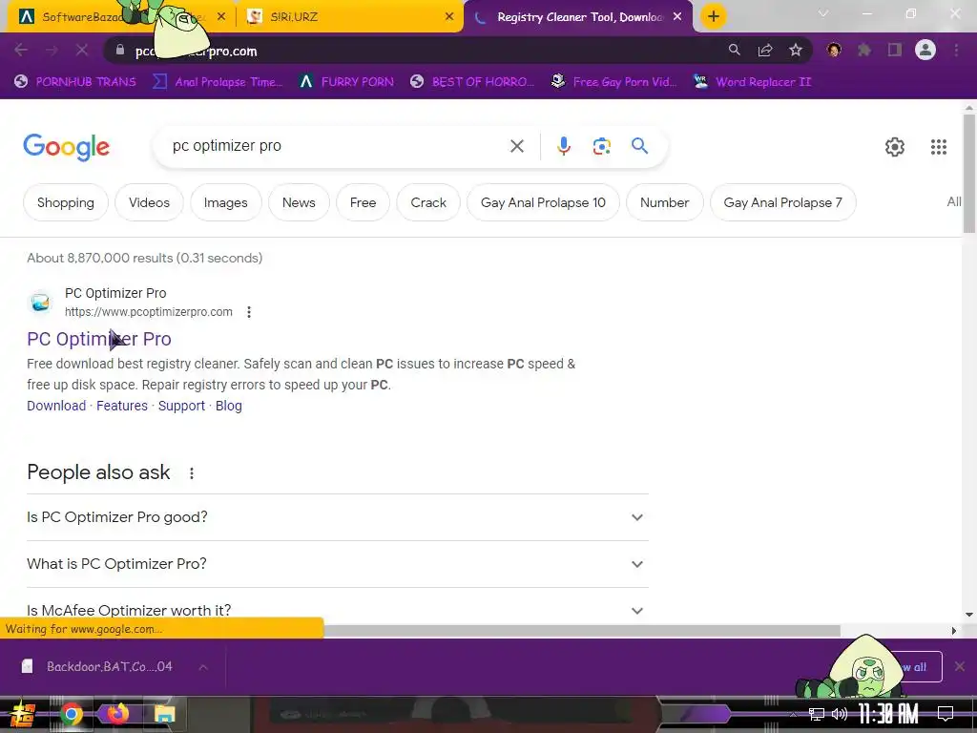The height and width of the screenshot is (733, 977).
Task: Close the downloads bar
Action: click(x=960, y=667)
